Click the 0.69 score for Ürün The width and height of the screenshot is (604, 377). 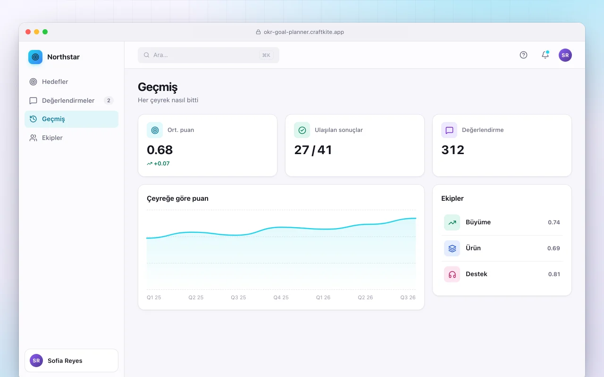click(x=554, y=248)
